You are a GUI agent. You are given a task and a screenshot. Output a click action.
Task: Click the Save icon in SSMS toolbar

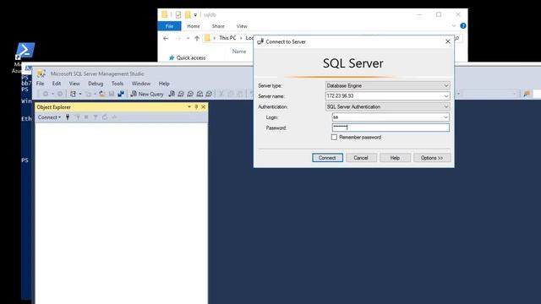tap(112, 94)
